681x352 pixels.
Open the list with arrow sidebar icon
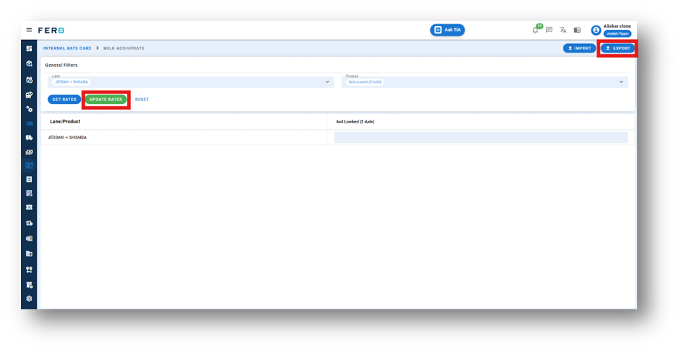coord(29,193)
